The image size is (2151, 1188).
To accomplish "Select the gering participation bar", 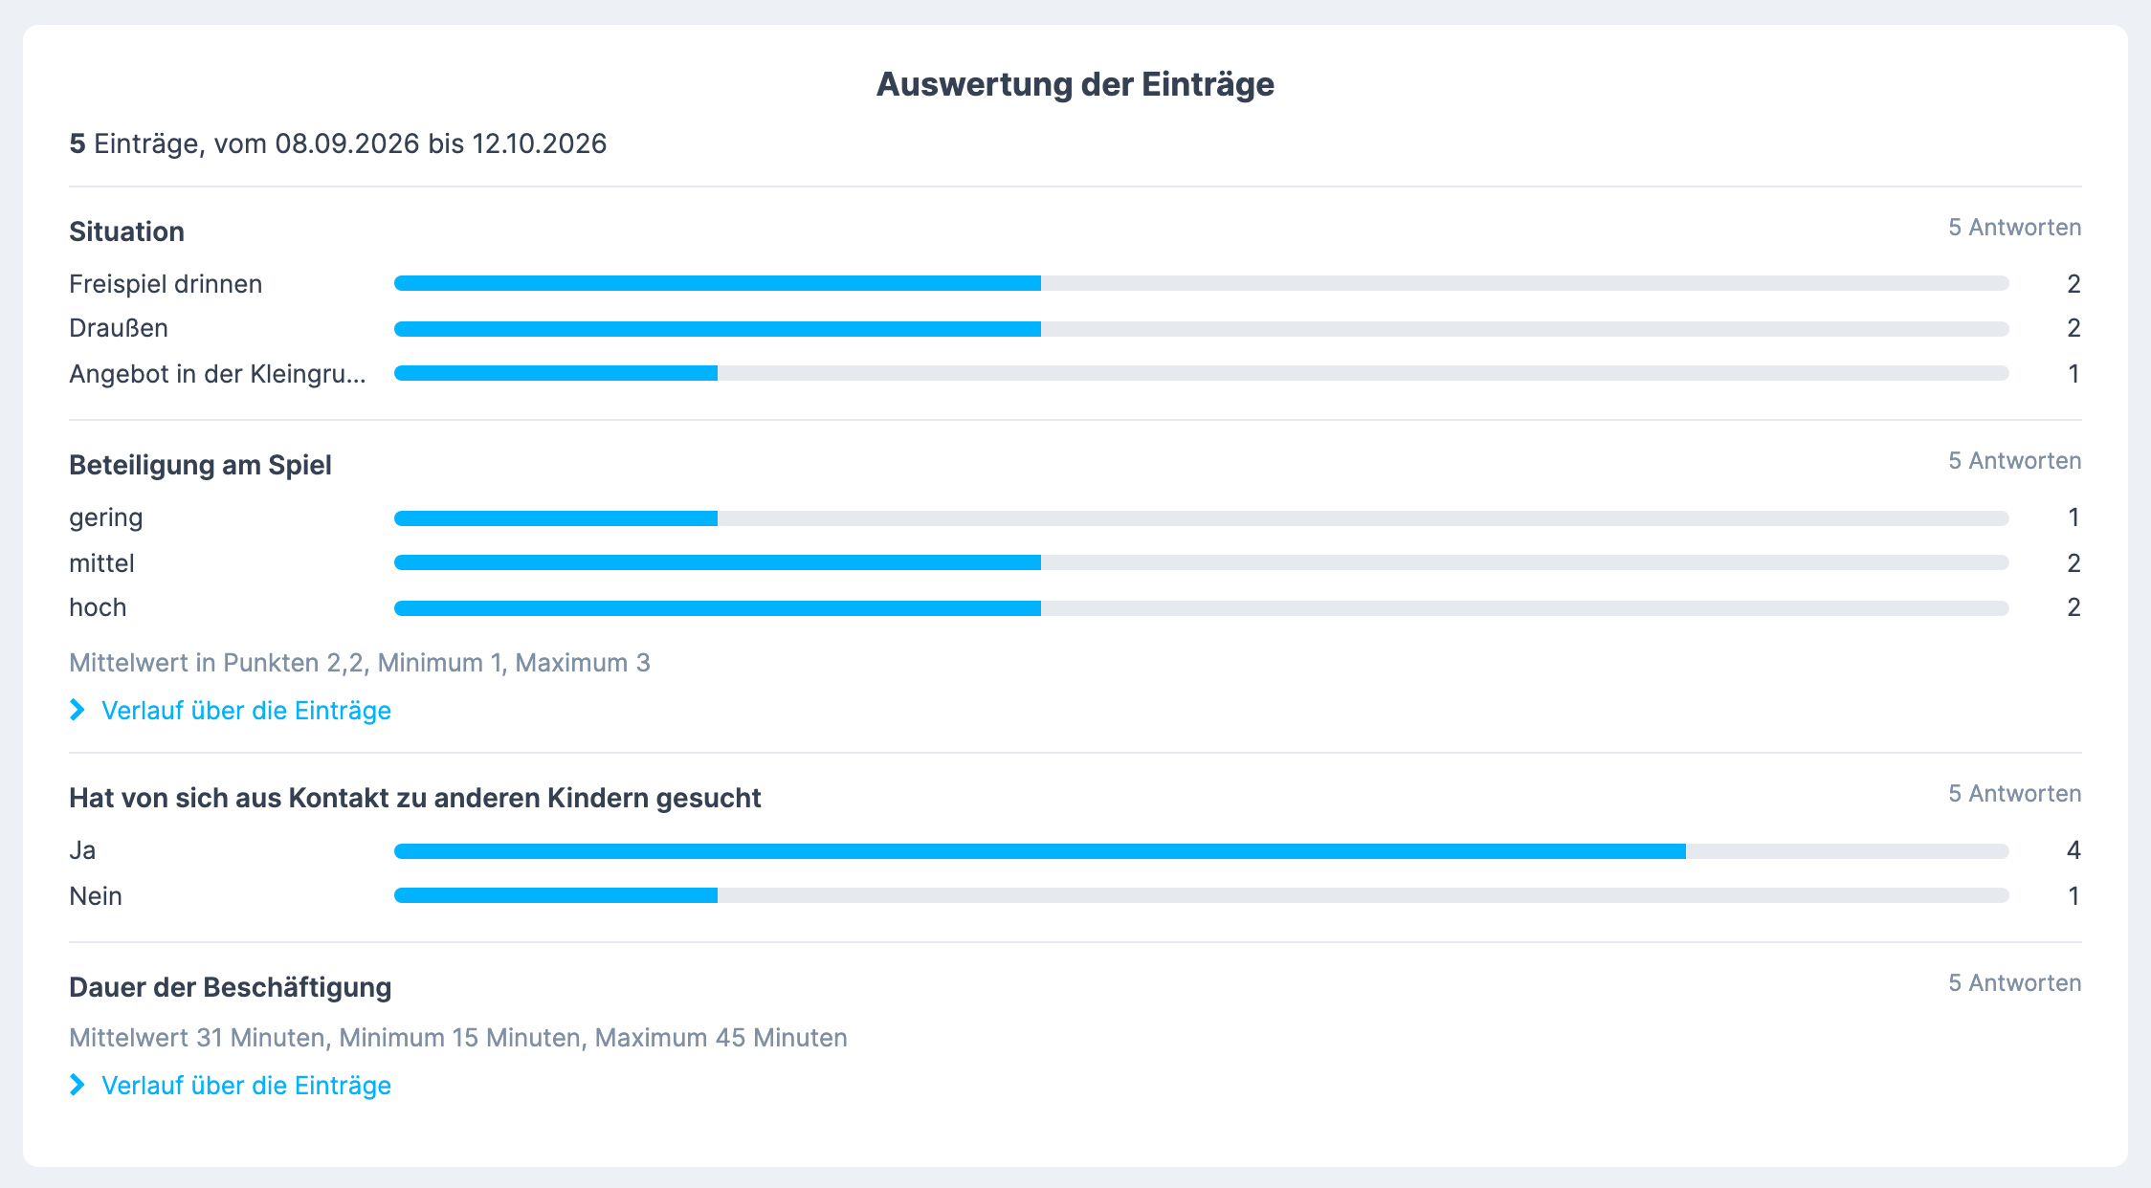I will pyautogui.click(x=1202, y=517).
